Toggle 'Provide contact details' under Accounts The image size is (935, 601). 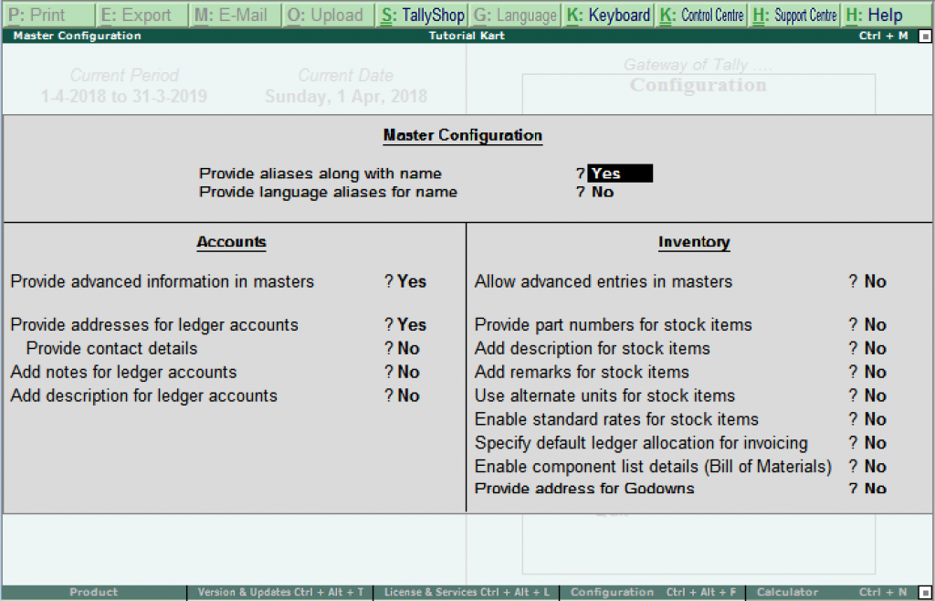tap(407, 348)
